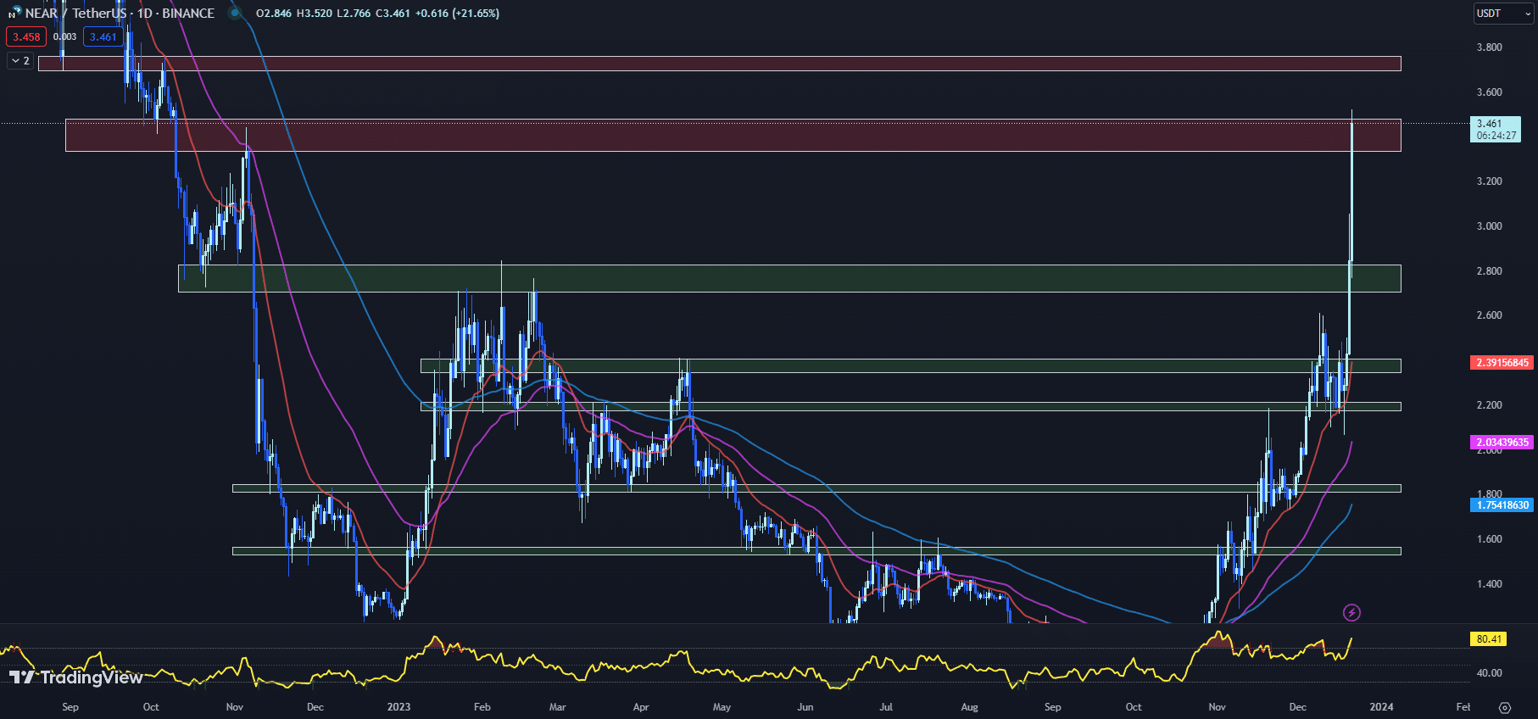Select the uppermost red resistance rectangle near 3.750
The height and width of the screenshot is (719, 1538).
click(x=720, y=64)
